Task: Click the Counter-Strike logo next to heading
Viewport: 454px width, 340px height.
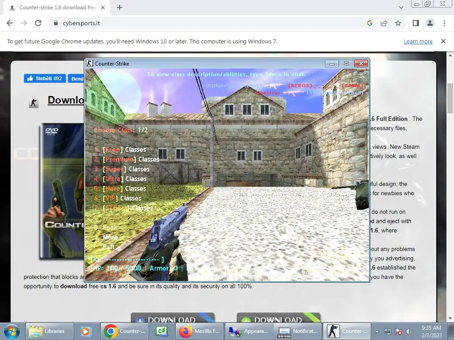Action: 34,103
